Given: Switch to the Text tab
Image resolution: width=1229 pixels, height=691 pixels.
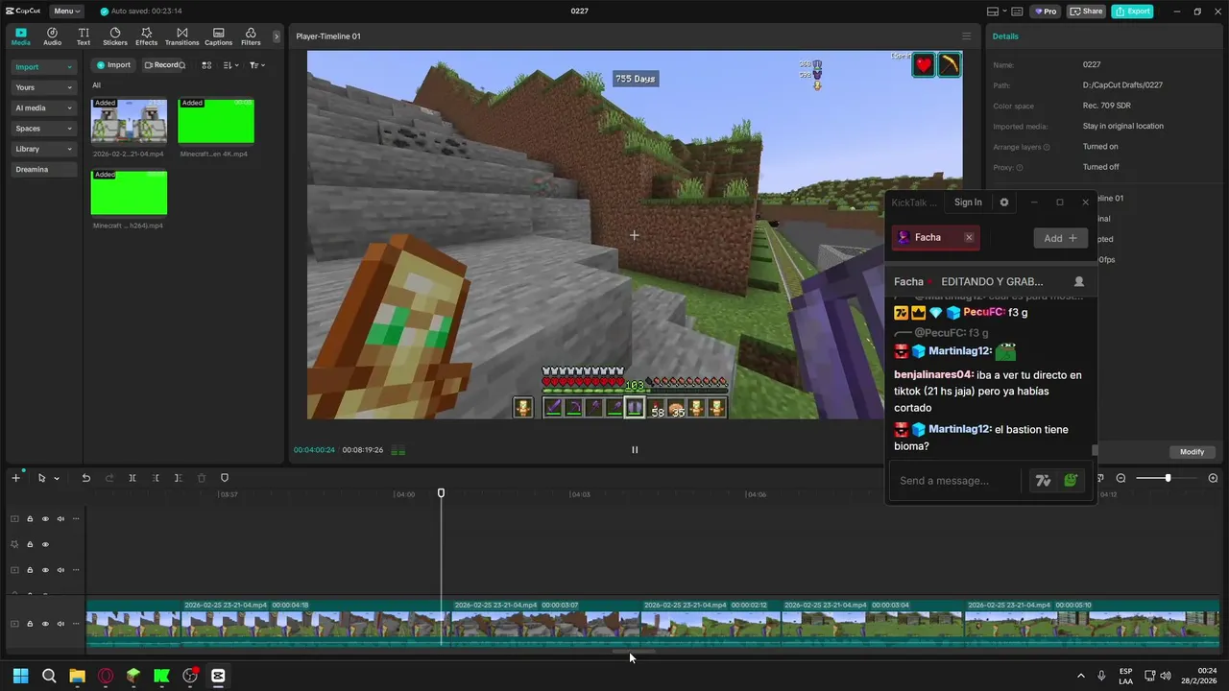Looking at the screenshot, I should pyautogui.click(x=84, y=36).
